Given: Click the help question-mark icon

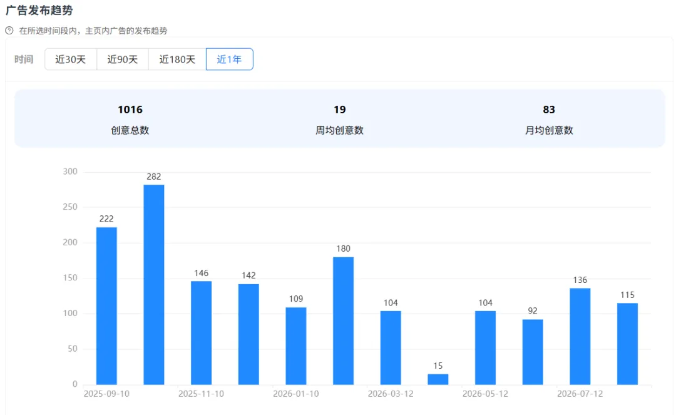Looking at the screenshot, I should click(x=9, y=31).
